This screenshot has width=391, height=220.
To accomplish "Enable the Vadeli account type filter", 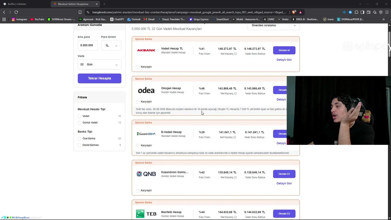I will 79,116.
